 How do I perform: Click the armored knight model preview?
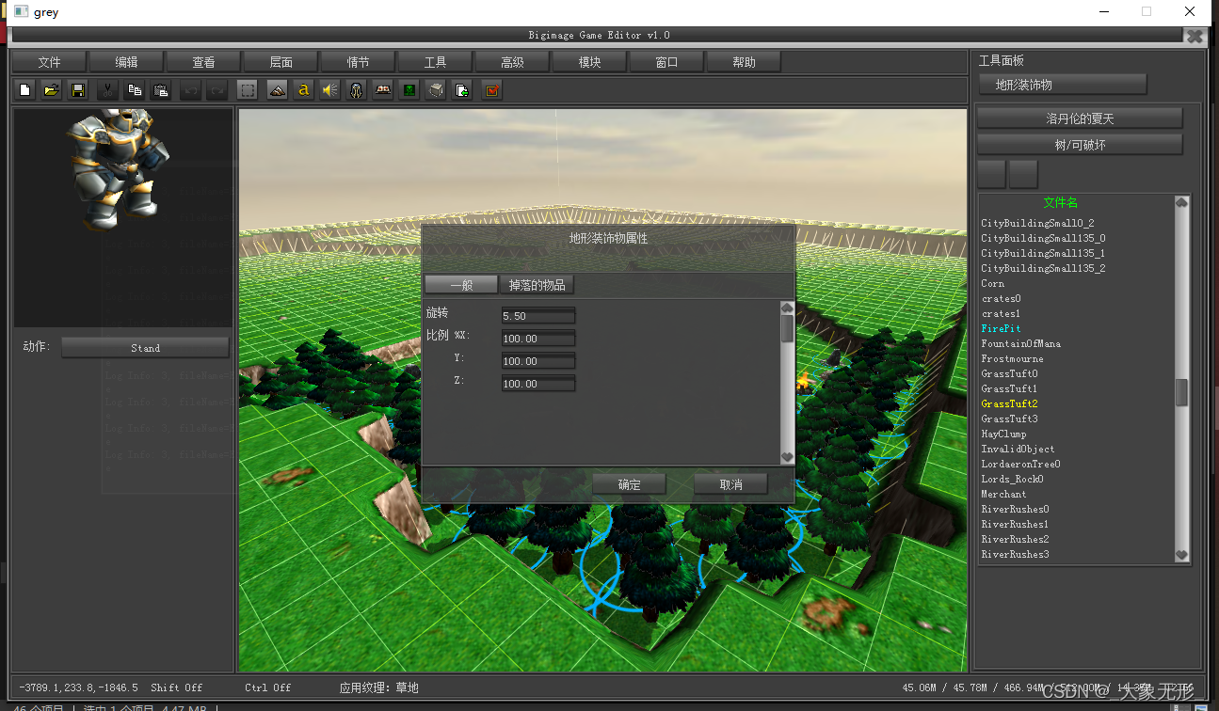coord(119,169)
